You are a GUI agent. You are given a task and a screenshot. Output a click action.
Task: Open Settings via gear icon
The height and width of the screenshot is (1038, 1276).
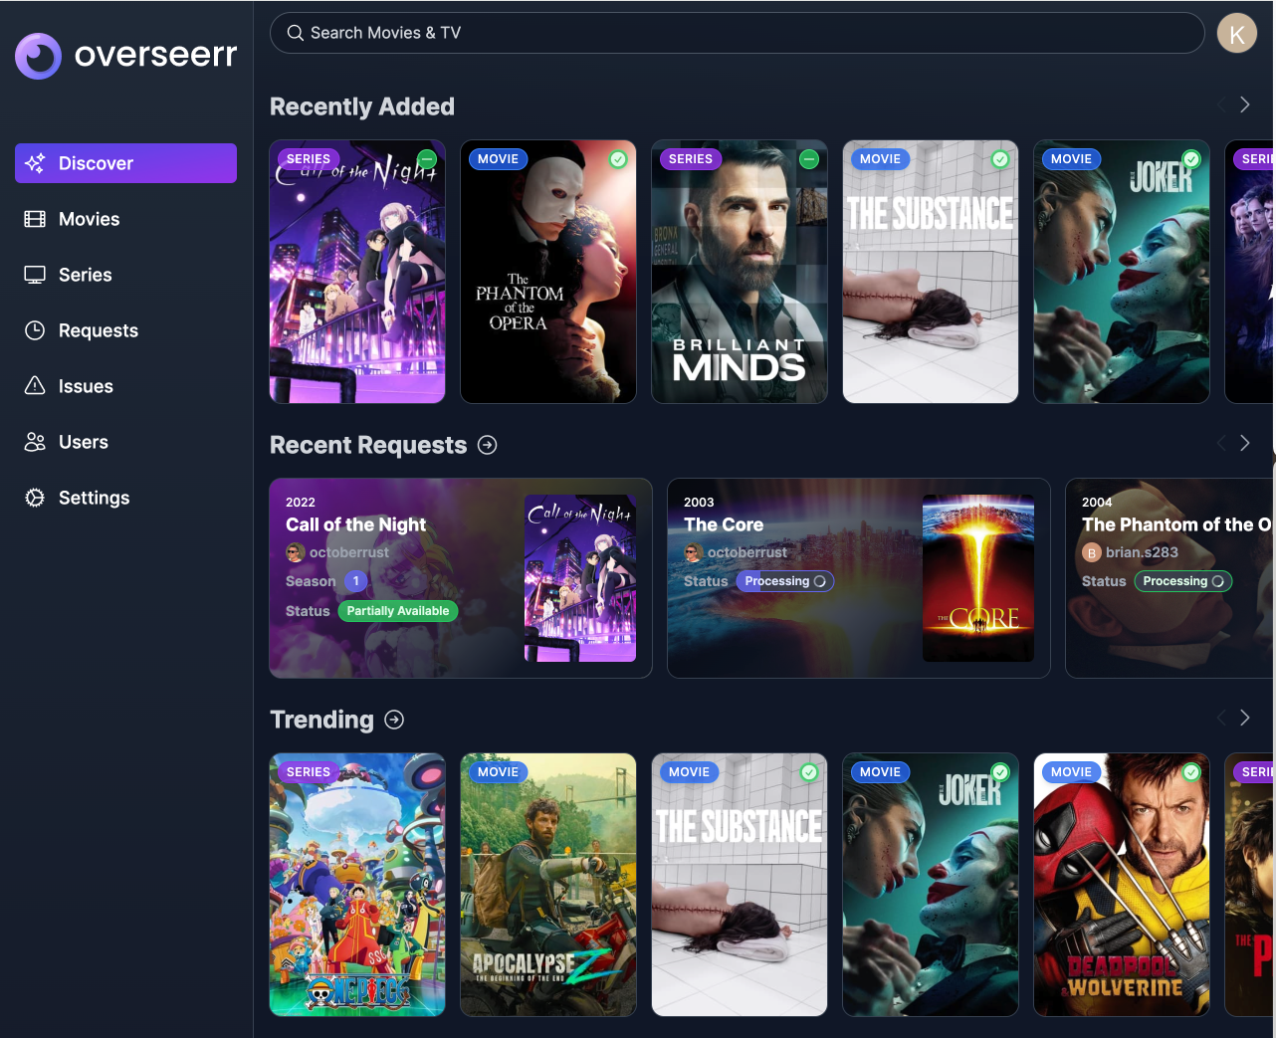[35, 498]
